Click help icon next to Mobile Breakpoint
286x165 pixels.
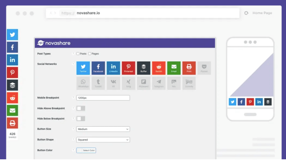pyautogui.click(x=73, y=98)
